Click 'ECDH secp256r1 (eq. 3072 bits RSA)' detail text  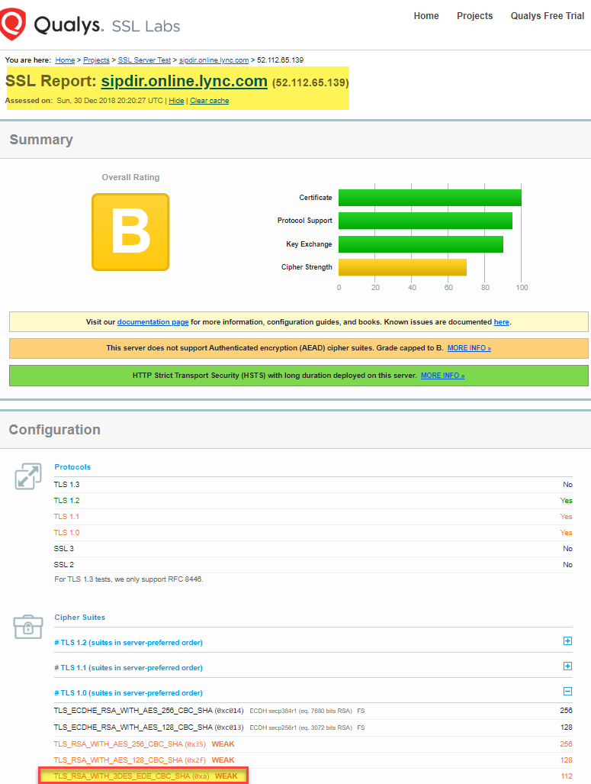coord(300,728)
